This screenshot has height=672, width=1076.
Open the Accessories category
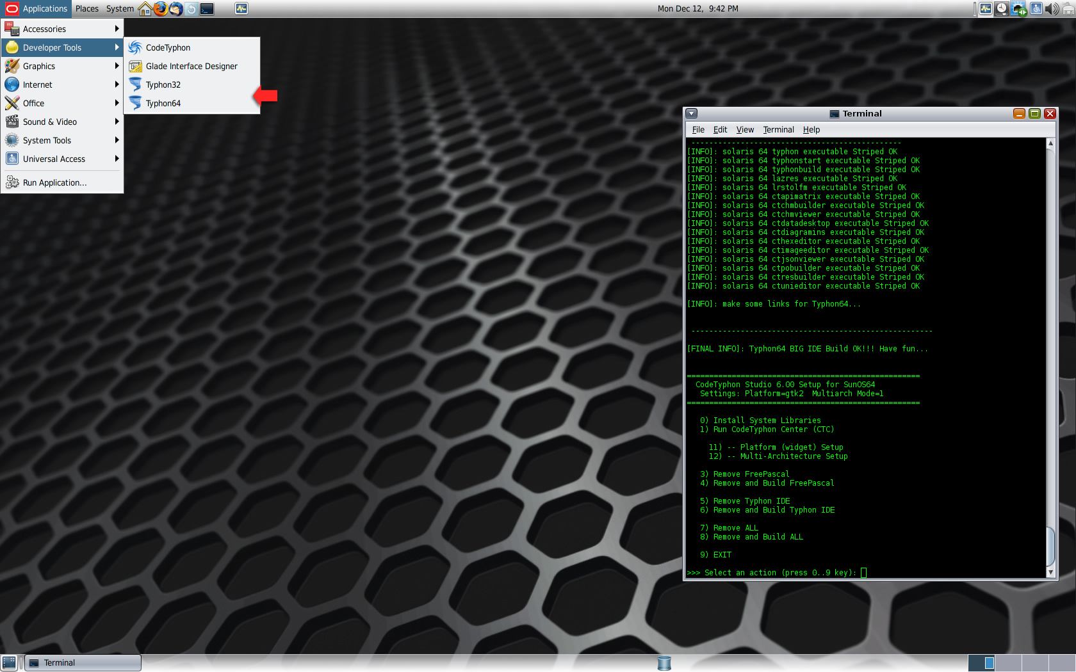coord(62,29)
